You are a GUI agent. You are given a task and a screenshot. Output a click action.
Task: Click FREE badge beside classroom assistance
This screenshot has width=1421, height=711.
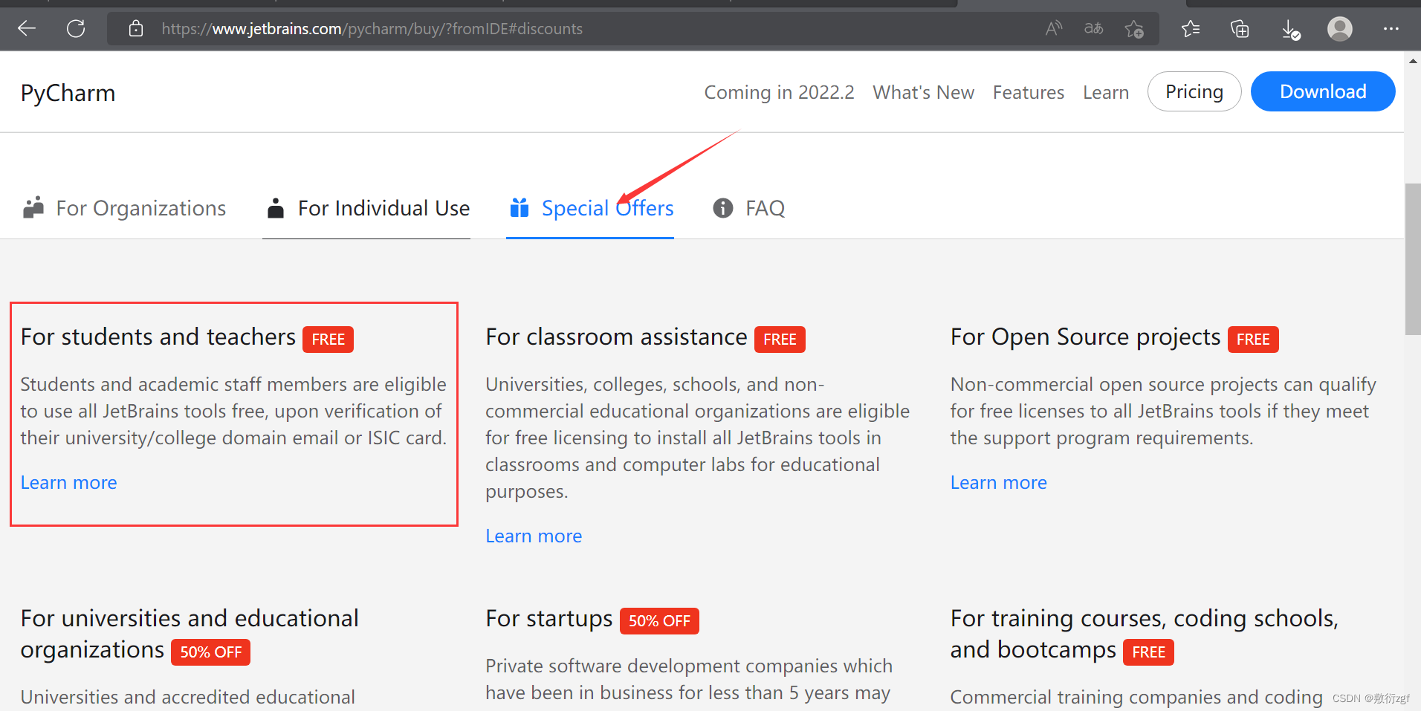click(x=780, y=340)
